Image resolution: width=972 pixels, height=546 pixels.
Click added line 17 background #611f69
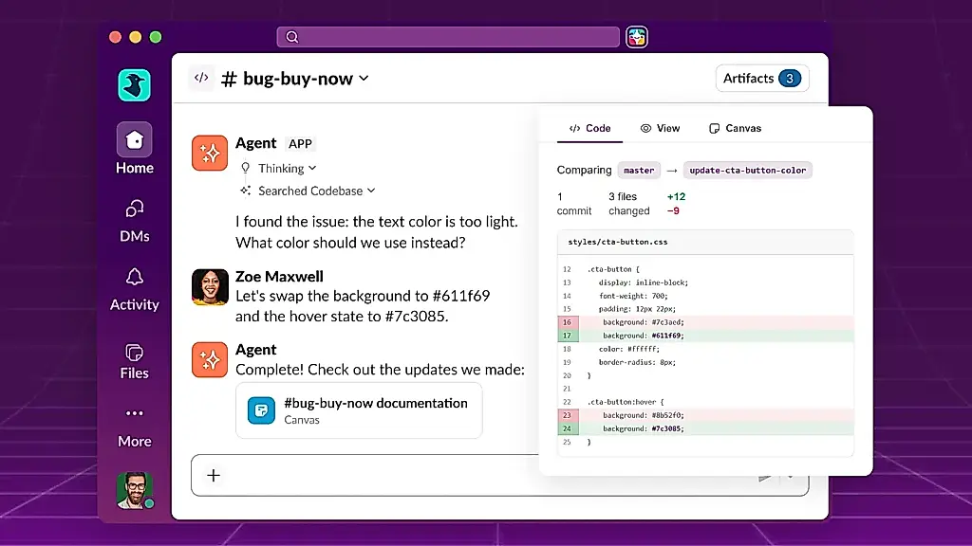click(x=705, y=336)
